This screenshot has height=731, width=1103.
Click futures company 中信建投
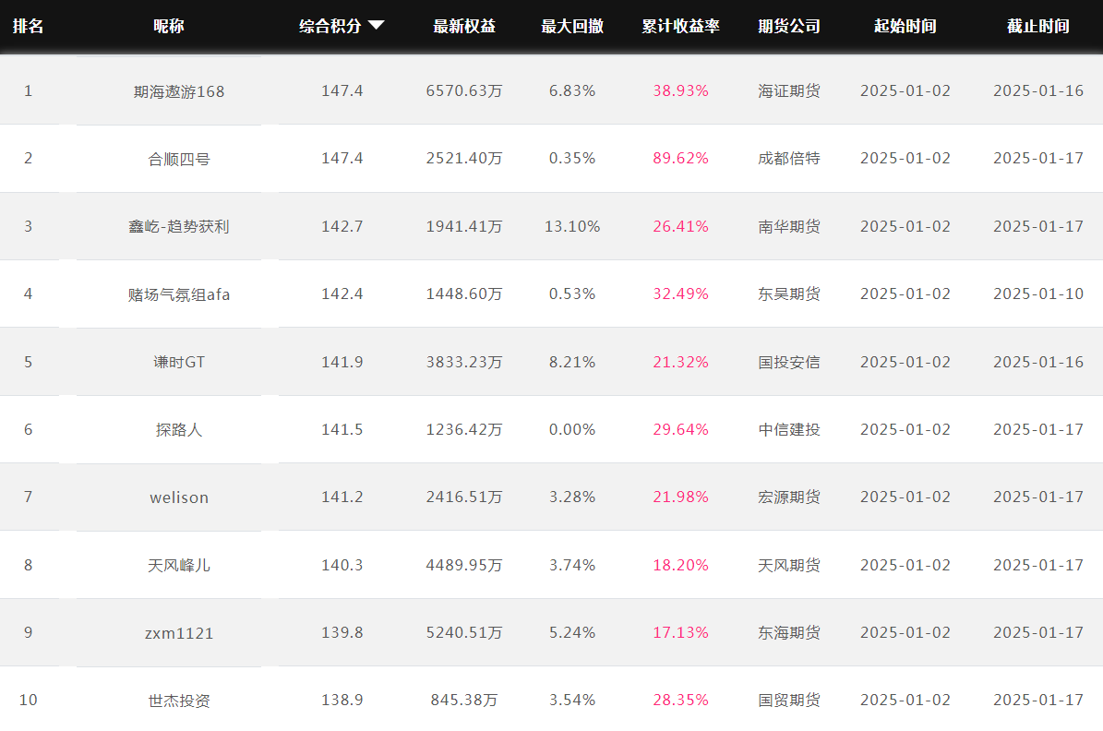click(788, 429)
